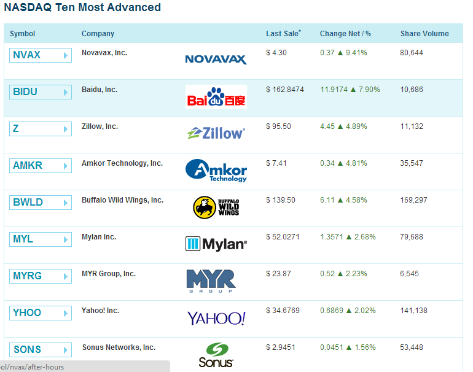Image resolution: width=473 pixels, height=372 pixels.
Task: Select the Novavax, Inc. company name
Action: (x=104, y=53)
